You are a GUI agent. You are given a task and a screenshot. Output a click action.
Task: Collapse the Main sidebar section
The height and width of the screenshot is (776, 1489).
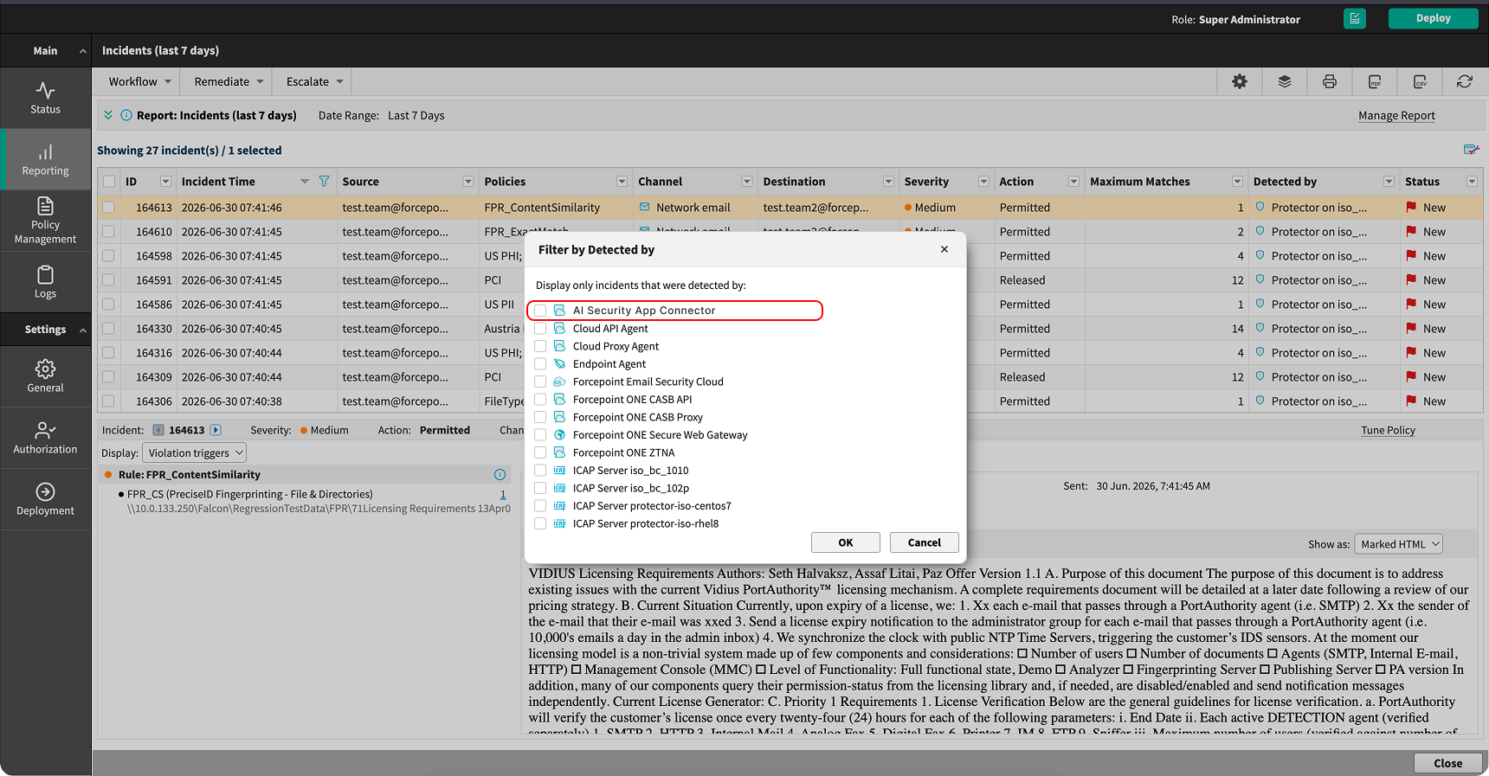pyautogui.click(x=83, y=51)
